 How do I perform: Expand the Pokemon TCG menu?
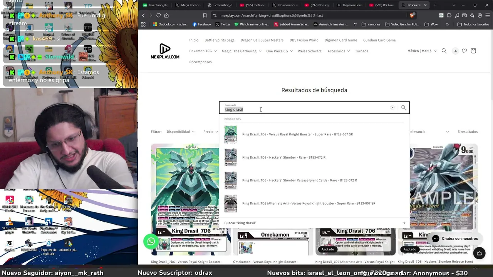tap(203, 51)
